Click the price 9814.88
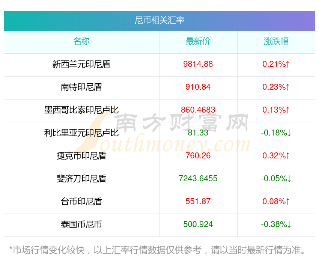The height and width of the screenshot is (262, 319). click(198, 64)
